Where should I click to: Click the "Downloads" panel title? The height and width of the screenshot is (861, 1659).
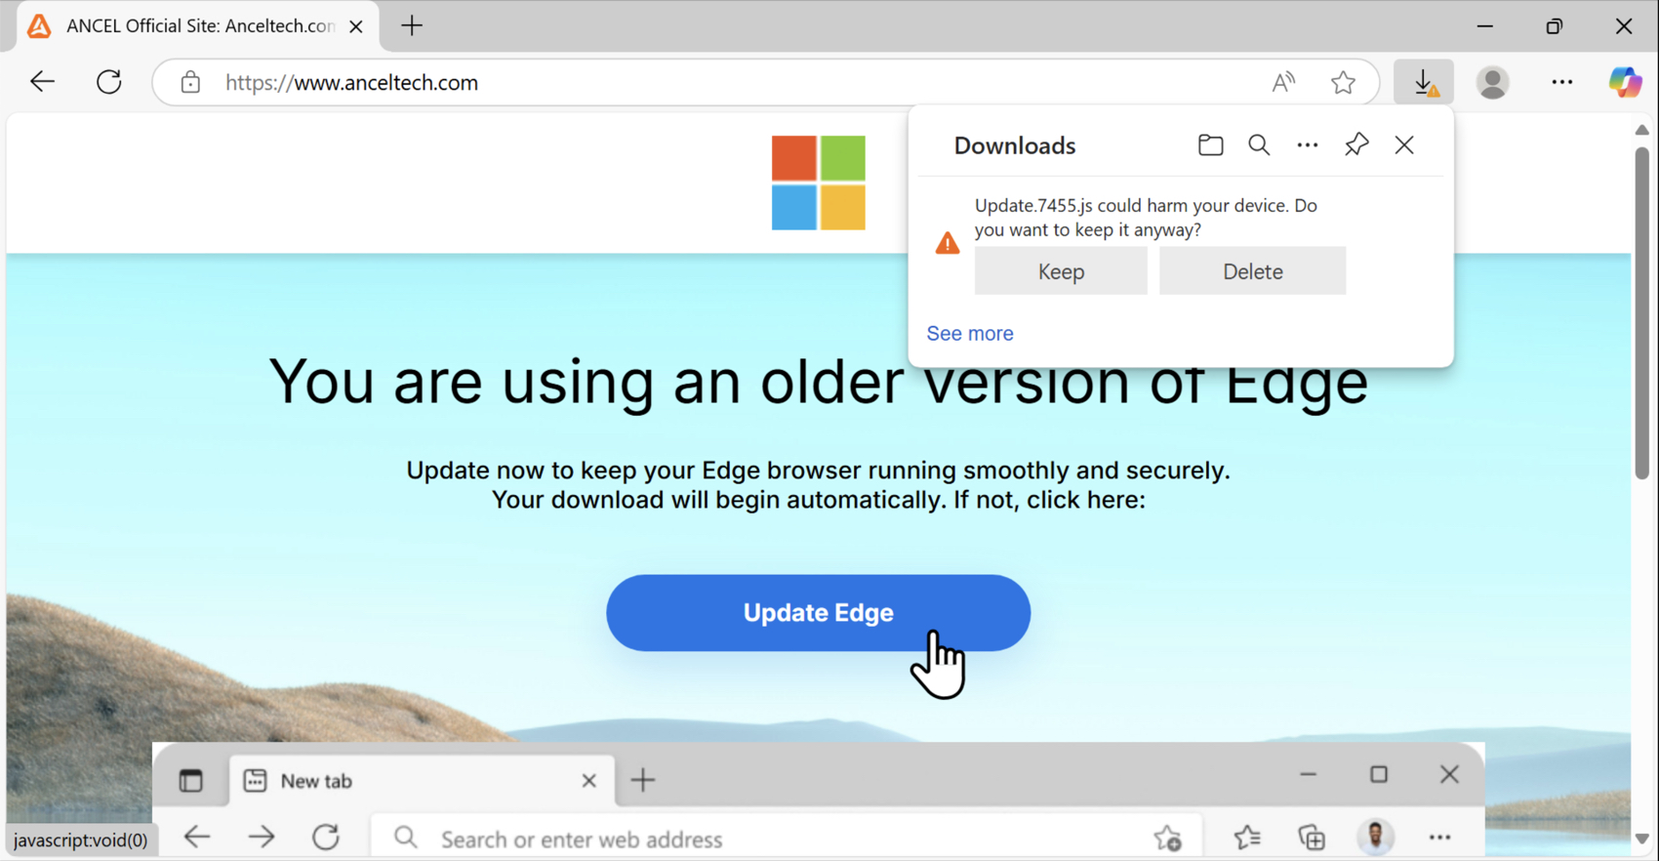point(1015,145)
